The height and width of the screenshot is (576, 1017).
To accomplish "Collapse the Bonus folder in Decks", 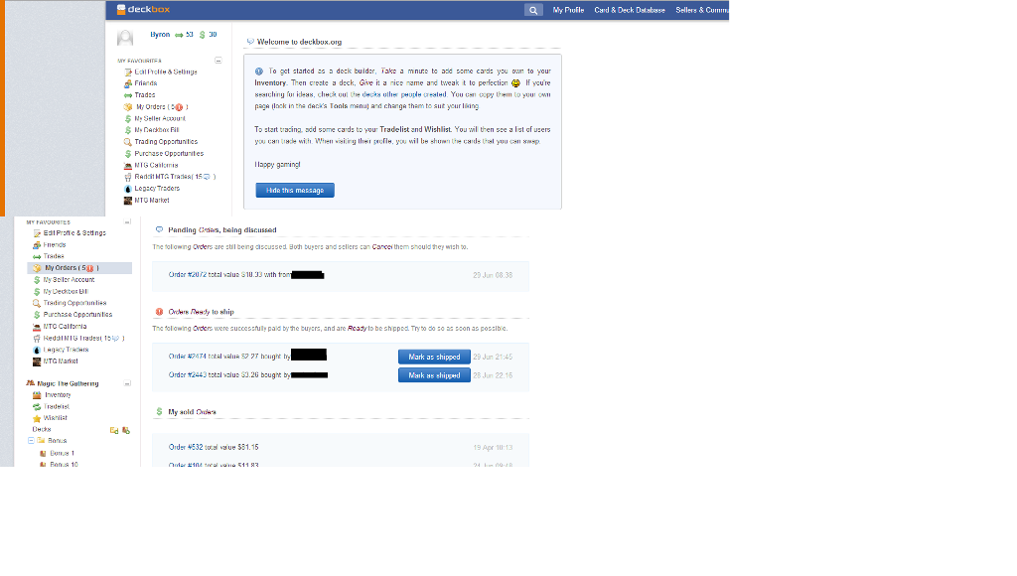I will [x=31, y=441].
